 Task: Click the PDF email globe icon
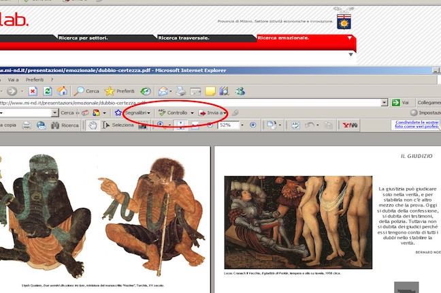42,125
